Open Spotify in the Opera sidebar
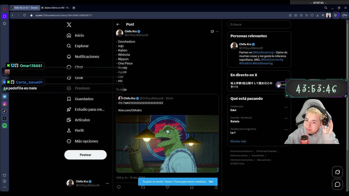 pos(4,126)
